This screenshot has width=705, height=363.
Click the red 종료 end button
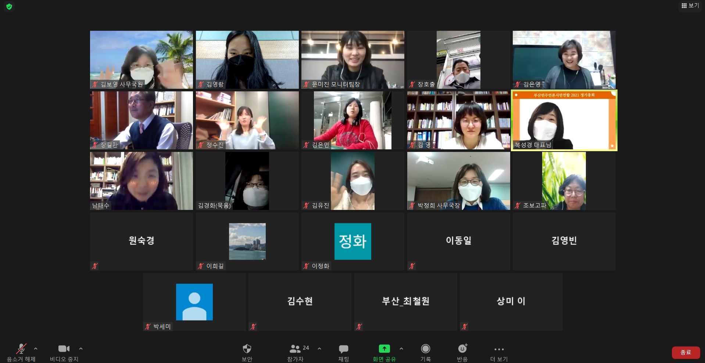tap(686, 352)
